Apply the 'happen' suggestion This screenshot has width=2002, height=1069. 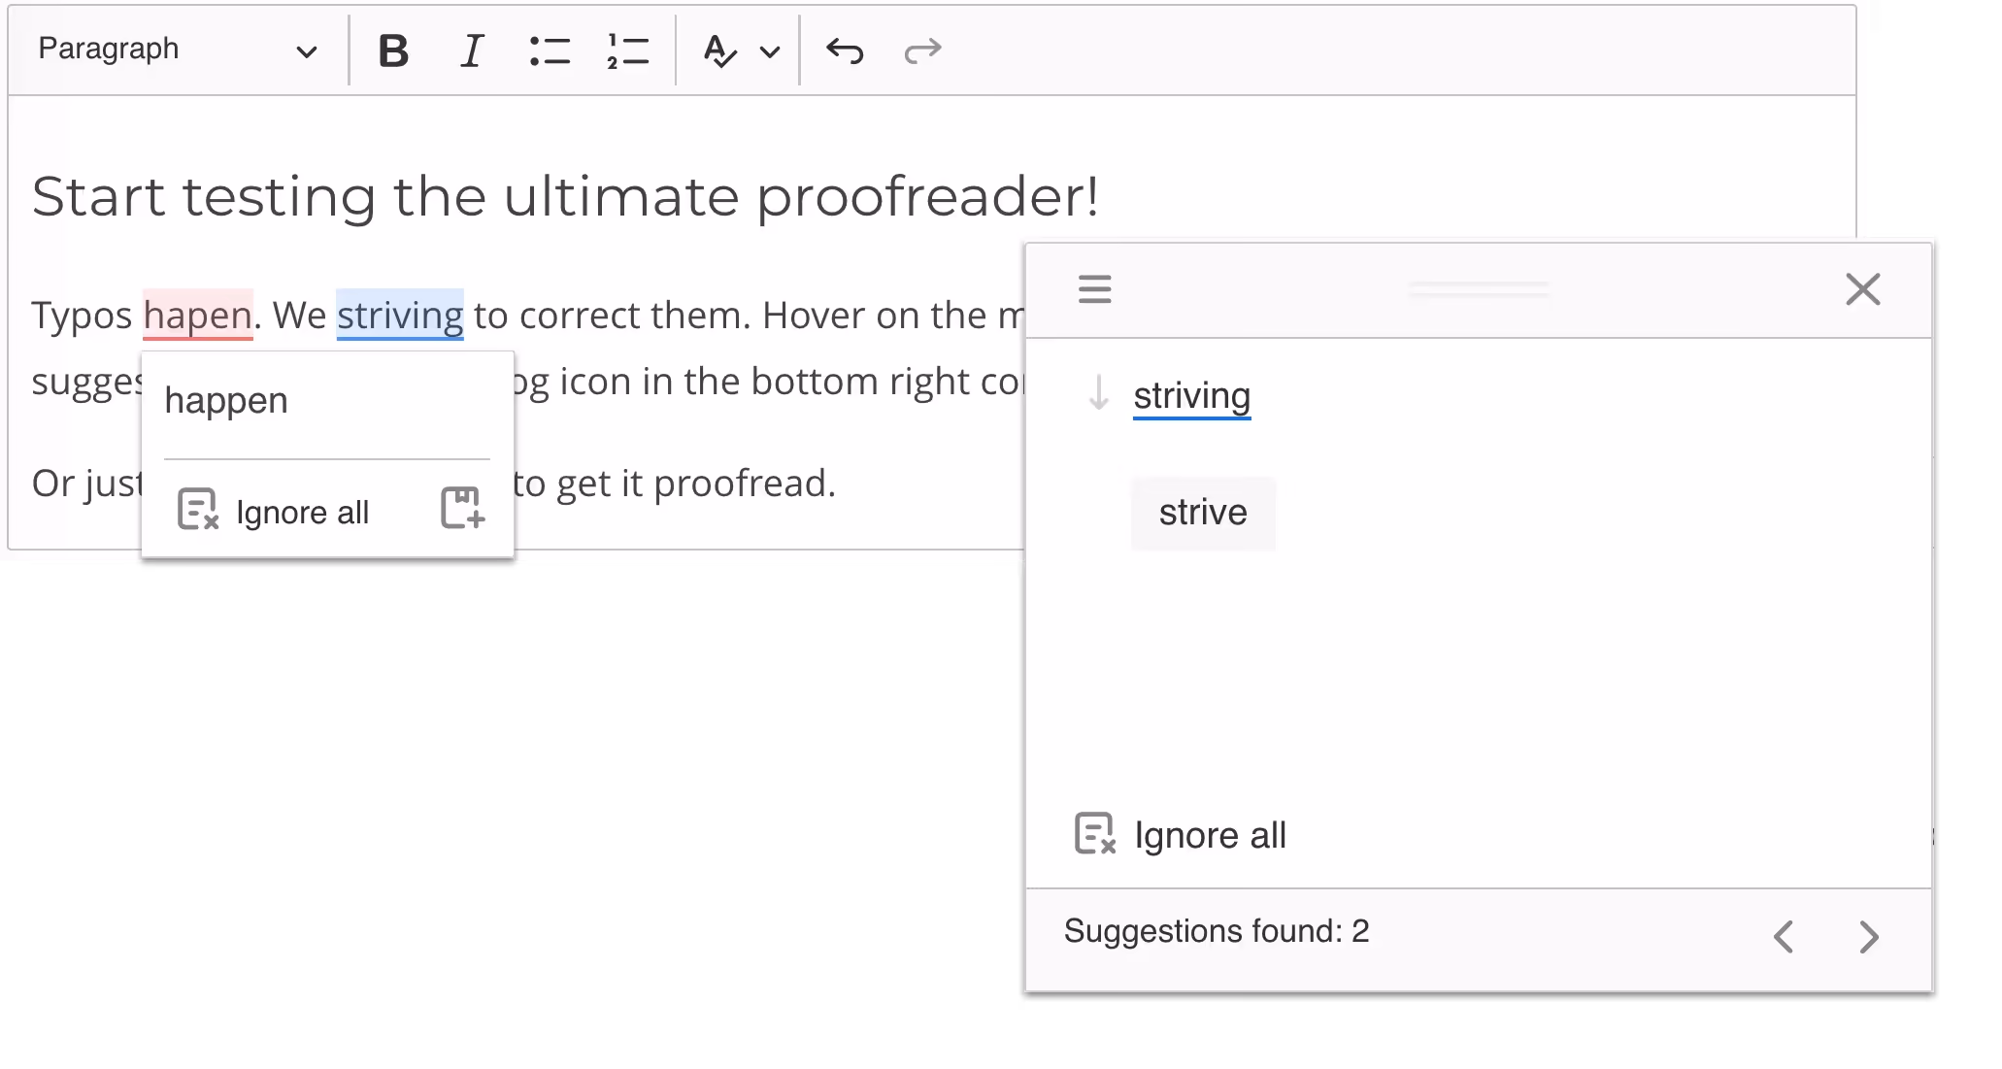click(x=226, y=401)
